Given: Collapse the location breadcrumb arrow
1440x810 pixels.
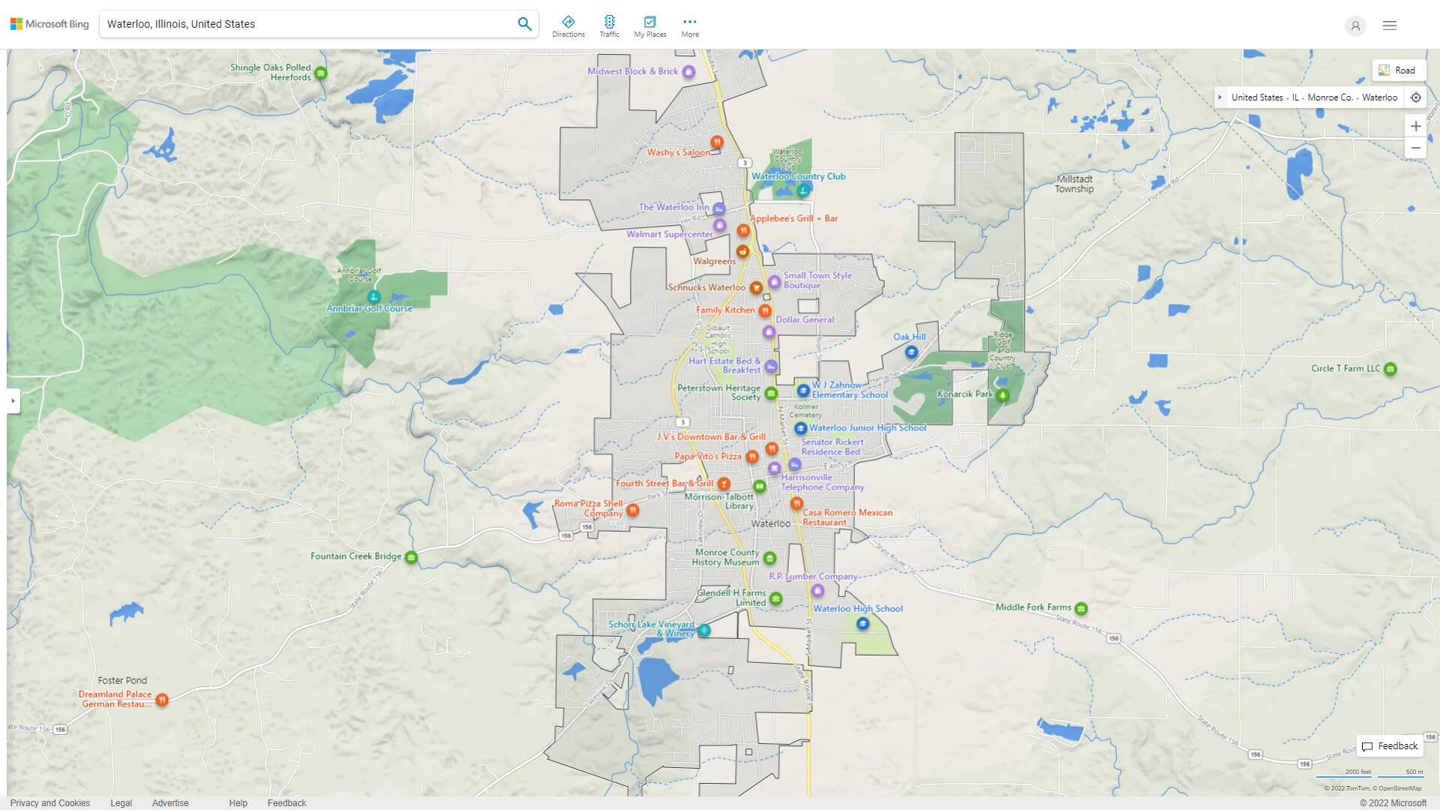Looking at the screenshot, I should (1220, 97).
